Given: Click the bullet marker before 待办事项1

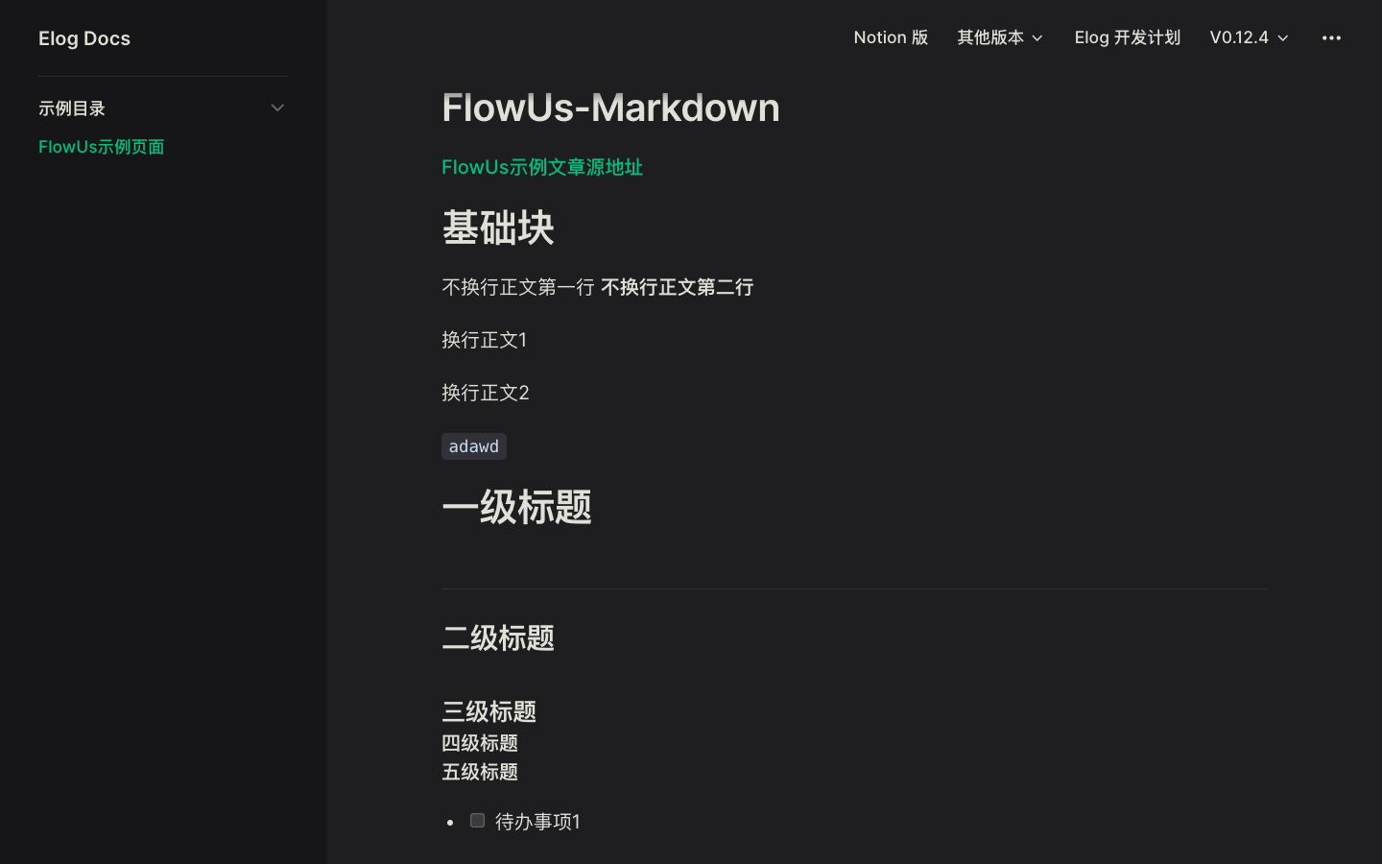Looking at the screenshot, I should pyautogui.click(x=450, y=822).
